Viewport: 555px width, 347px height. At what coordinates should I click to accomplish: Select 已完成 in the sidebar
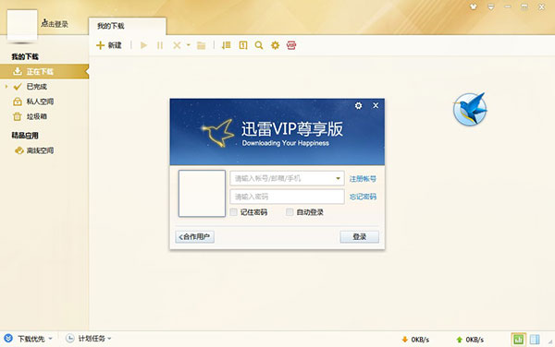(36, 87)
